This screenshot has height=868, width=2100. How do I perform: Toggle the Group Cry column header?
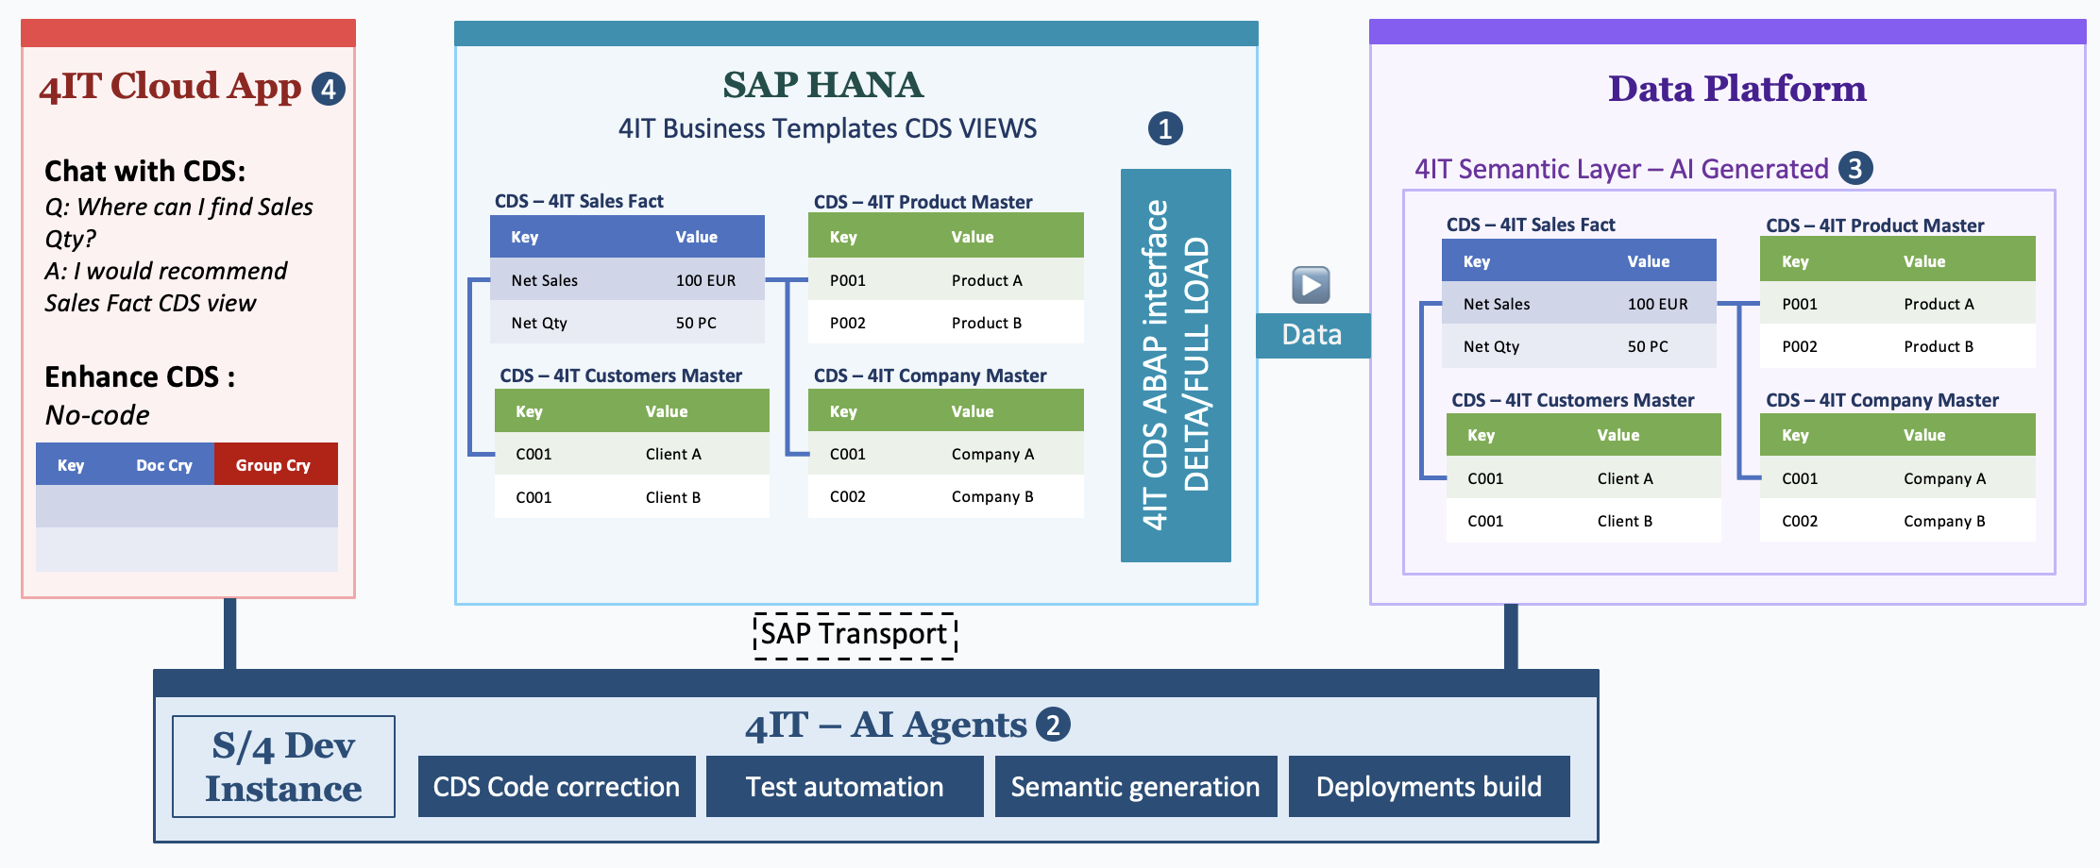(x=275, y=464)
